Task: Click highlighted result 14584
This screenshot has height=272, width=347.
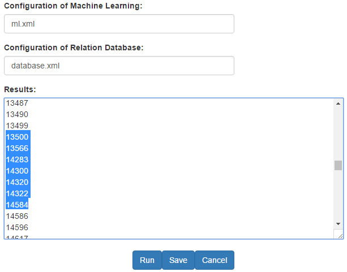Action: (x=17, y=205)
